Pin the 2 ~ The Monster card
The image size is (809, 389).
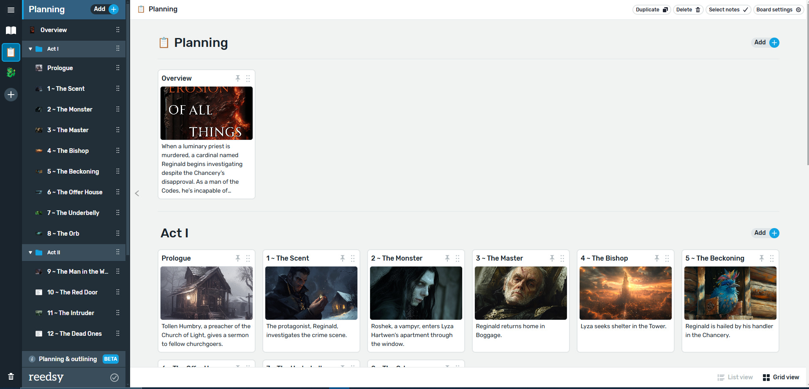(447, 258)
